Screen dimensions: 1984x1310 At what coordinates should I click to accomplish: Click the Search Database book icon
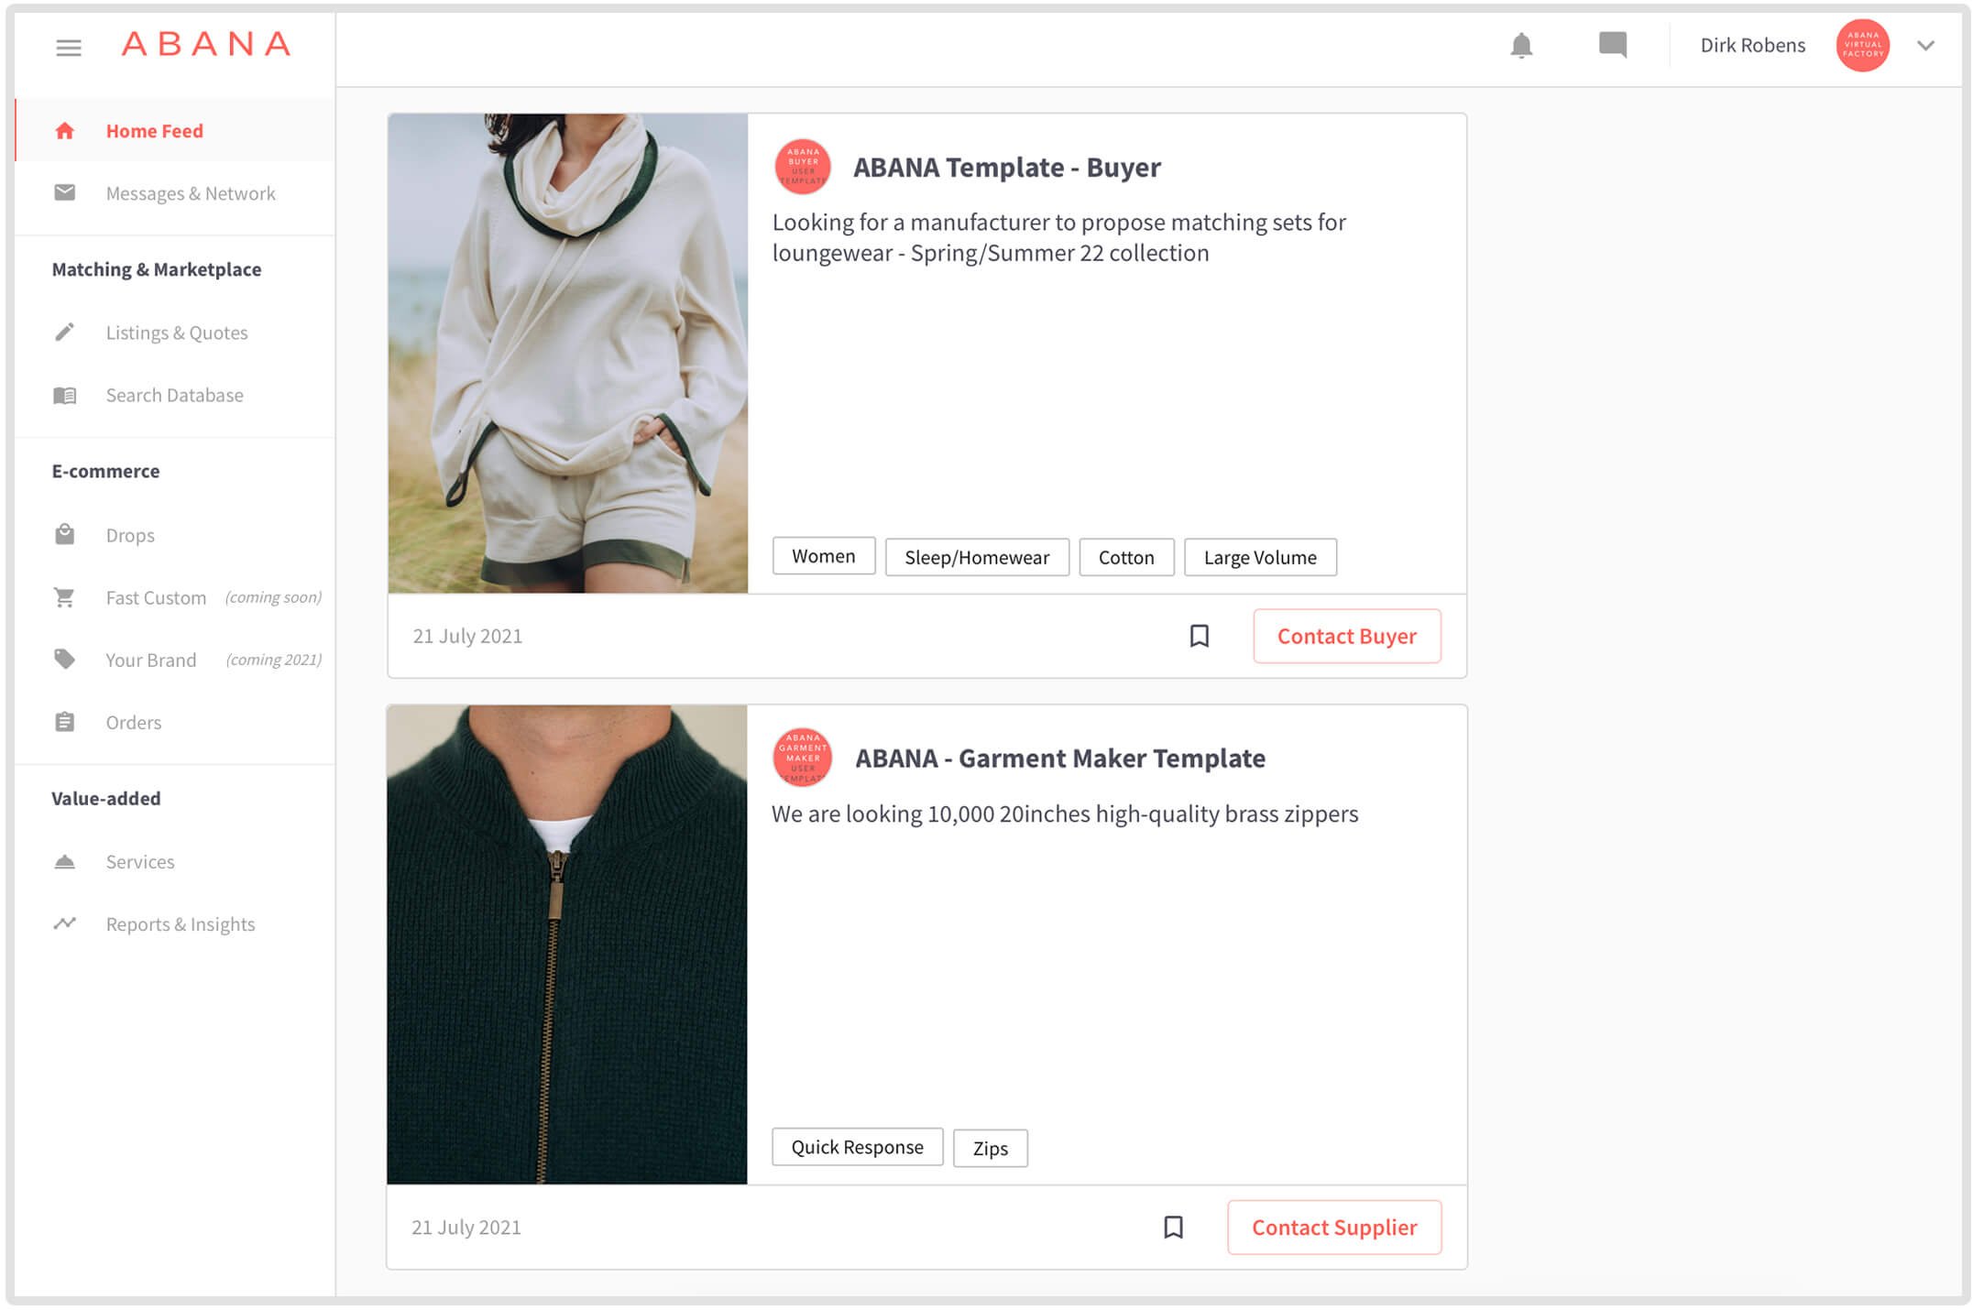point(64,395)
